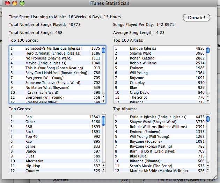Image resolution: width=220 pixels, height=183 pixels.
Task: Select album Will Young (Will Young)
Action: (160, 136)
